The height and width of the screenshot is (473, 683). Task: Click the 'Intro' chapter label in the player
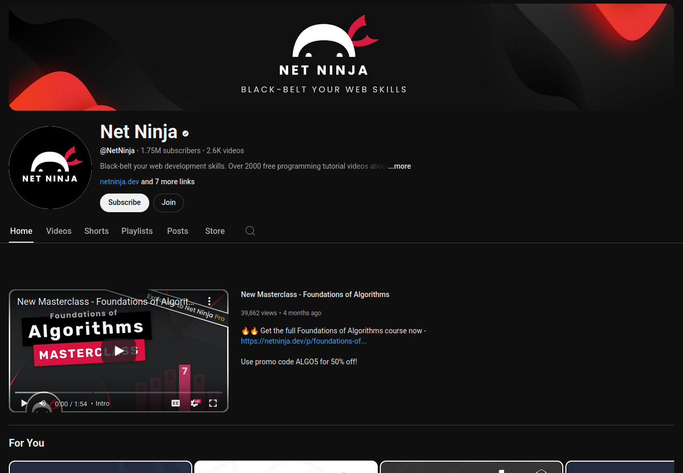103,404
